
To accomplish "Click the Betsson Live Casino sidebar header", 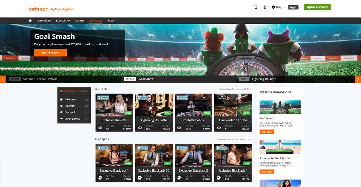I will point(74,91).
